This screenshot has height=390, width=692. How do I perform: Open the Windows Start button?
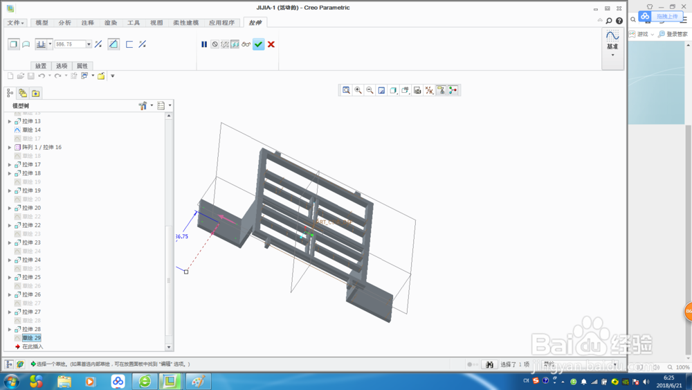[x=12, y=382]
